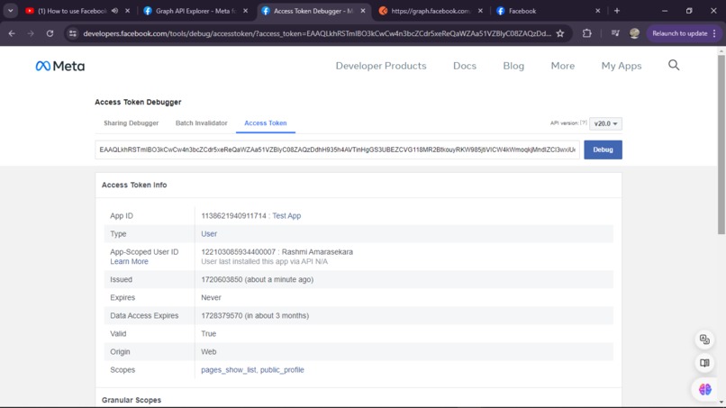Close the Facebook tab

tap(598, 11)
